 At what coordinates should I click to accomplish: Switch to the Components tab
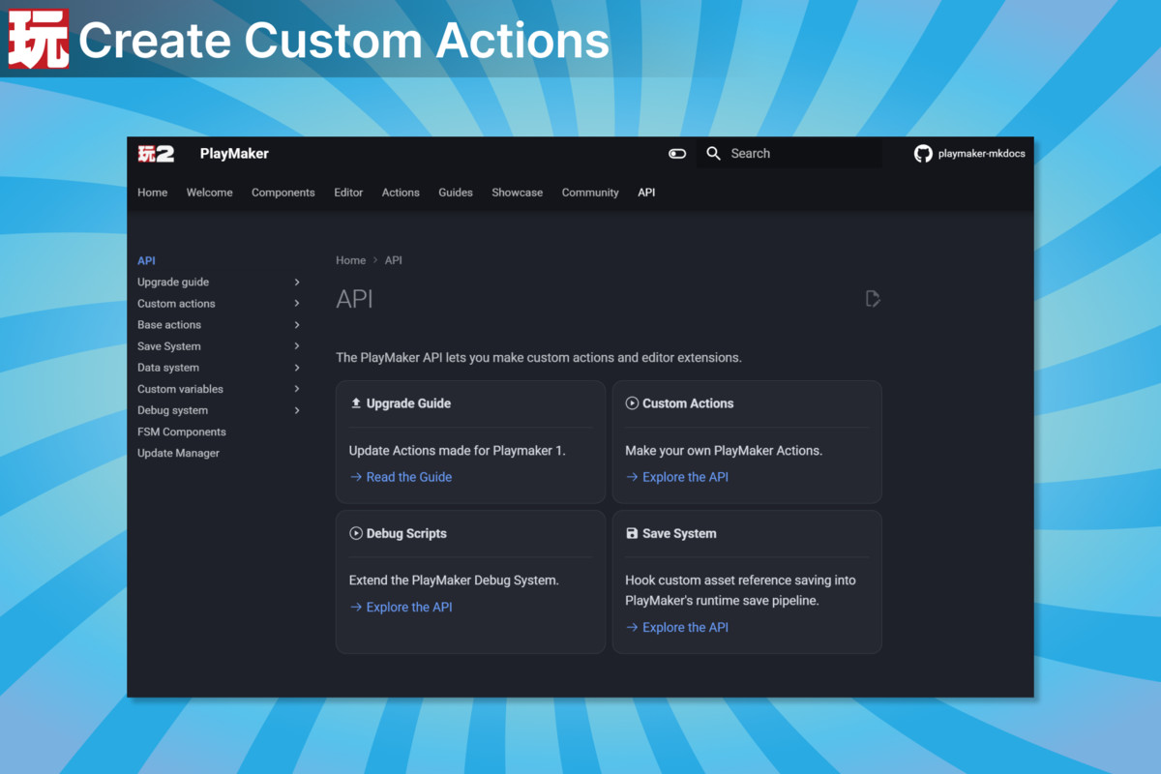tap(283, 193)
